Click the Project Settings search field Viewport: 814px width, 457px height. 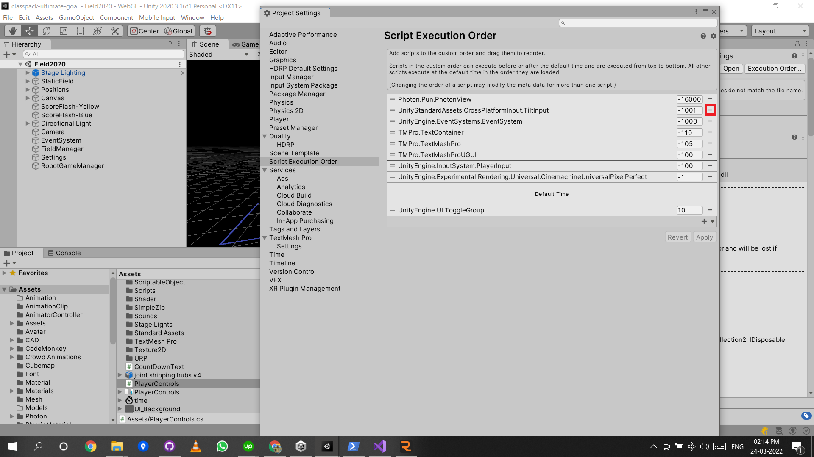click(638, 23)
